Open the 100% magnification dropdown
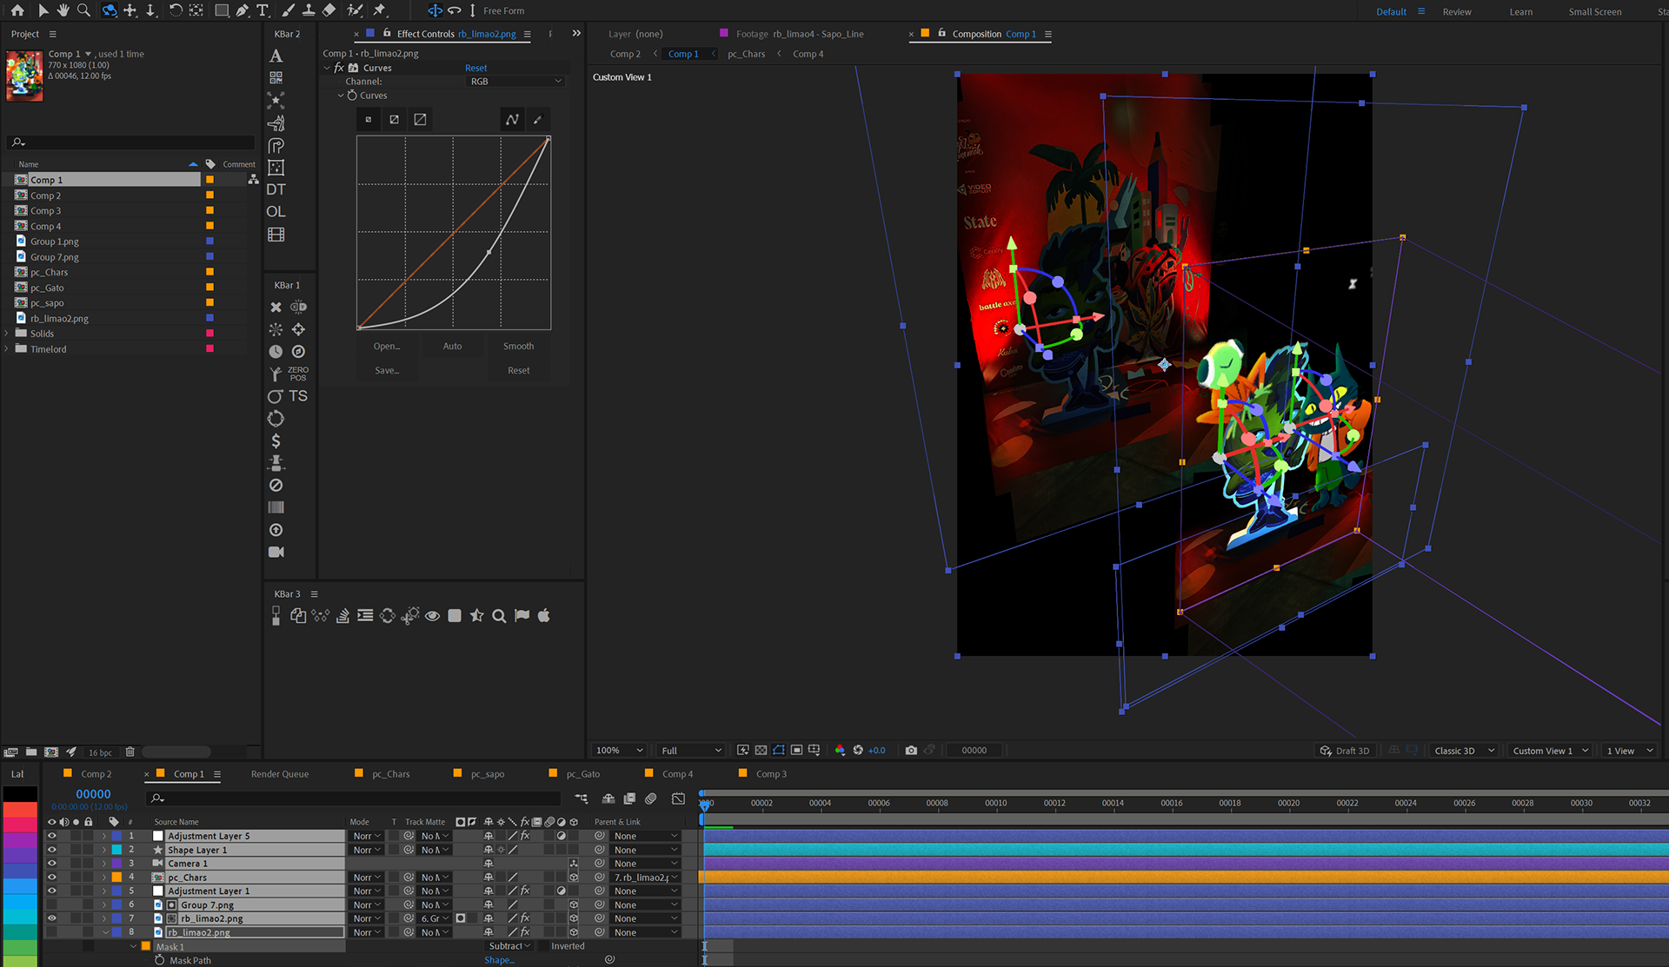This screenshot has width=1669, height=967. (x=619, y=751)
